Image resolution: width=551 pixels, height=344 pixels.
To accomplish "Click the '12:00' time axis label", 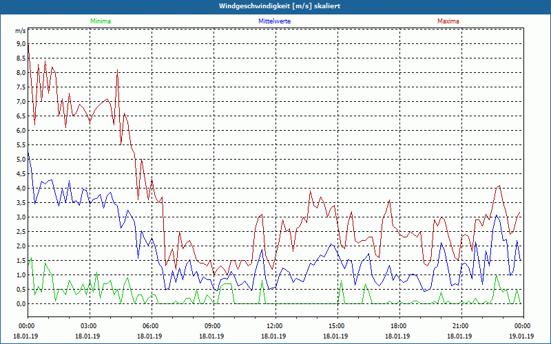I will pos(274,326).
